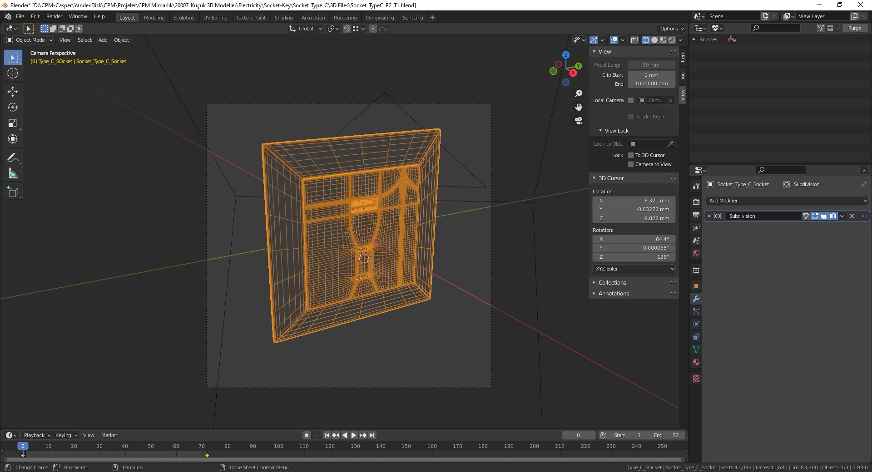Expand the Subdivision modifier panel

click(x=709, y=216)
